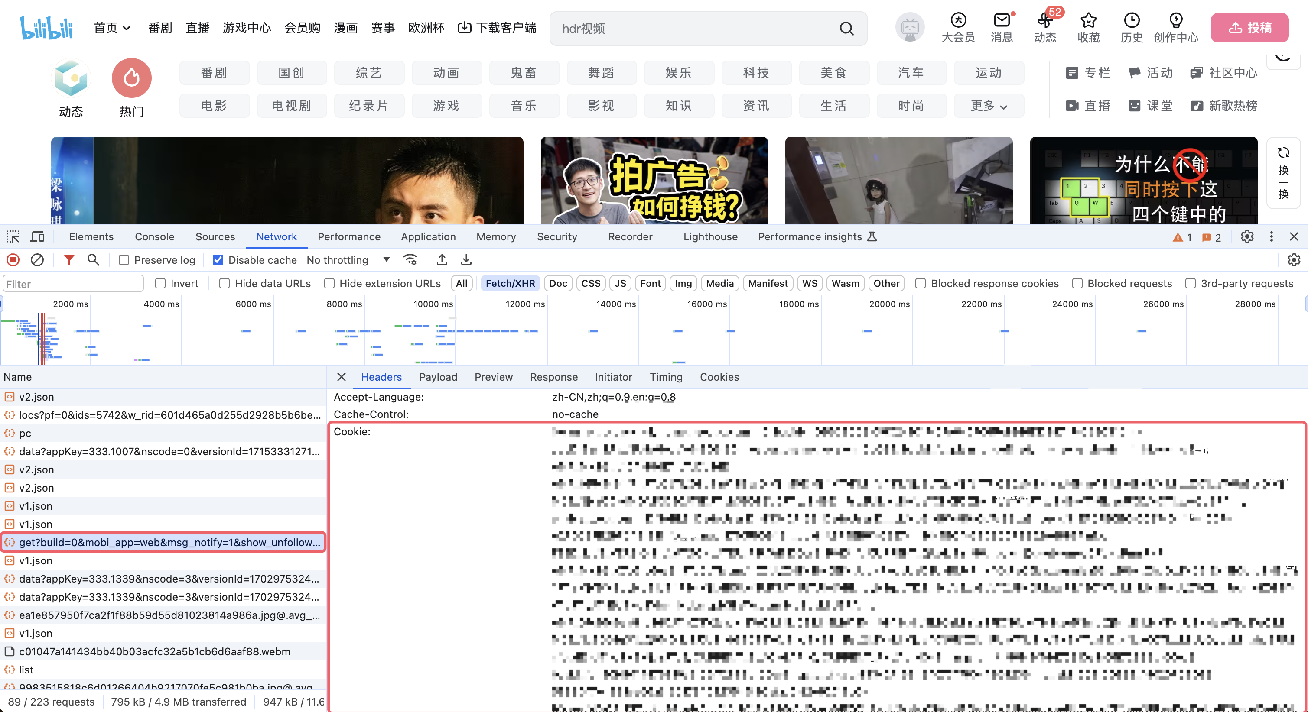Open the Timing tab

(666, 377)
